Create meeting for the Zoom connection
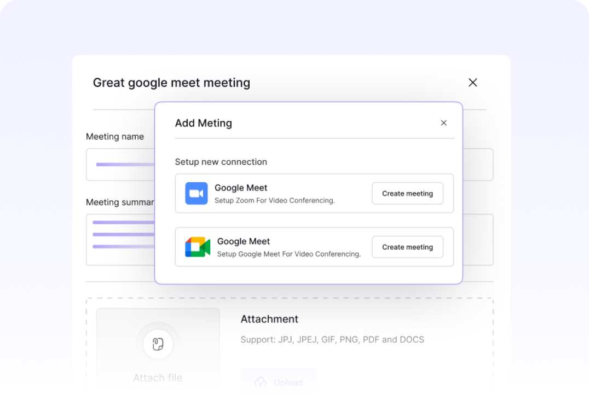This screenshot has height=394, width=589. pos(408,193)
